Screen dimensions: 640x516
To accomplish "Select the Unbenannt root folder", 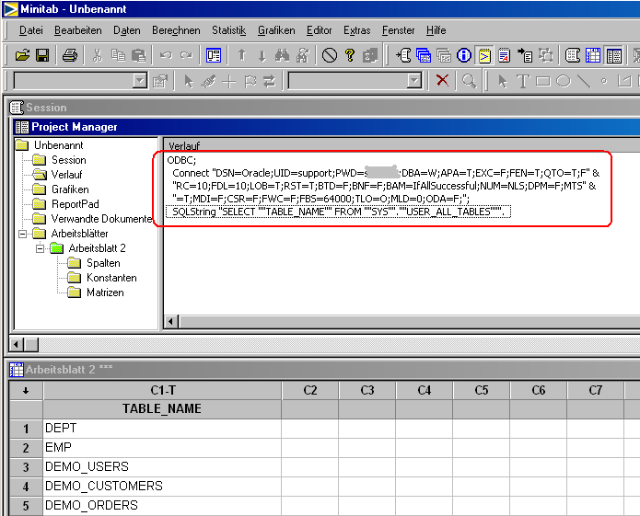I will (x=58, y=145).
